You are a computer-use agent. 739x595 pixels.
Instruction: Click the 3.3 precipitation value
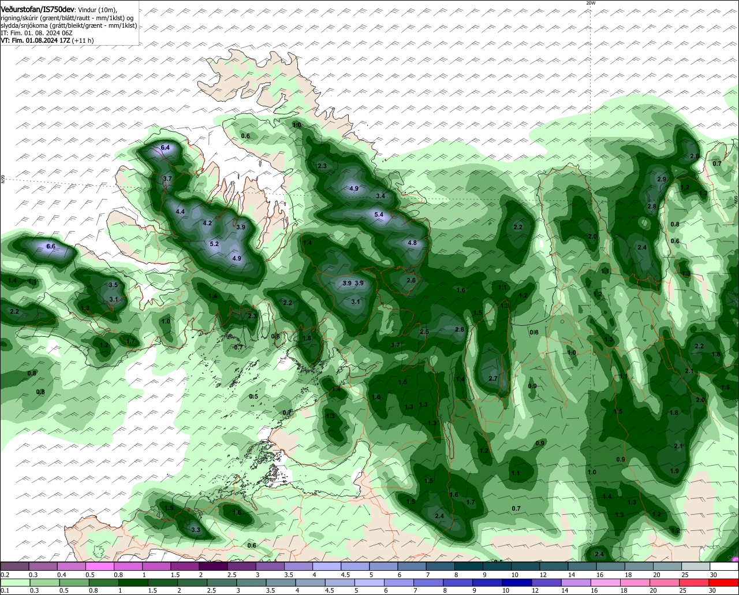195,530
